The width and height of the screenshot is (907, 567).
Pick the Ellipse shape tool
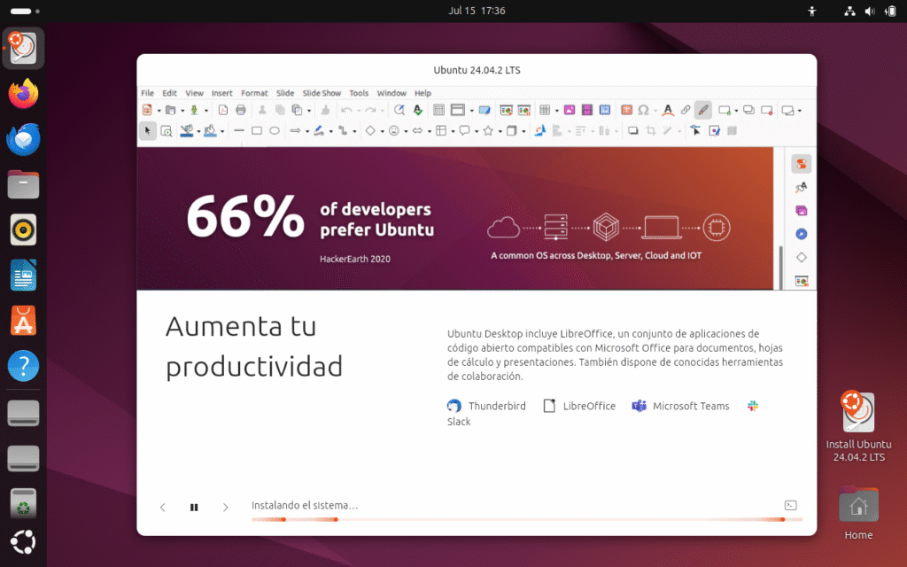(x=275, y=131)
